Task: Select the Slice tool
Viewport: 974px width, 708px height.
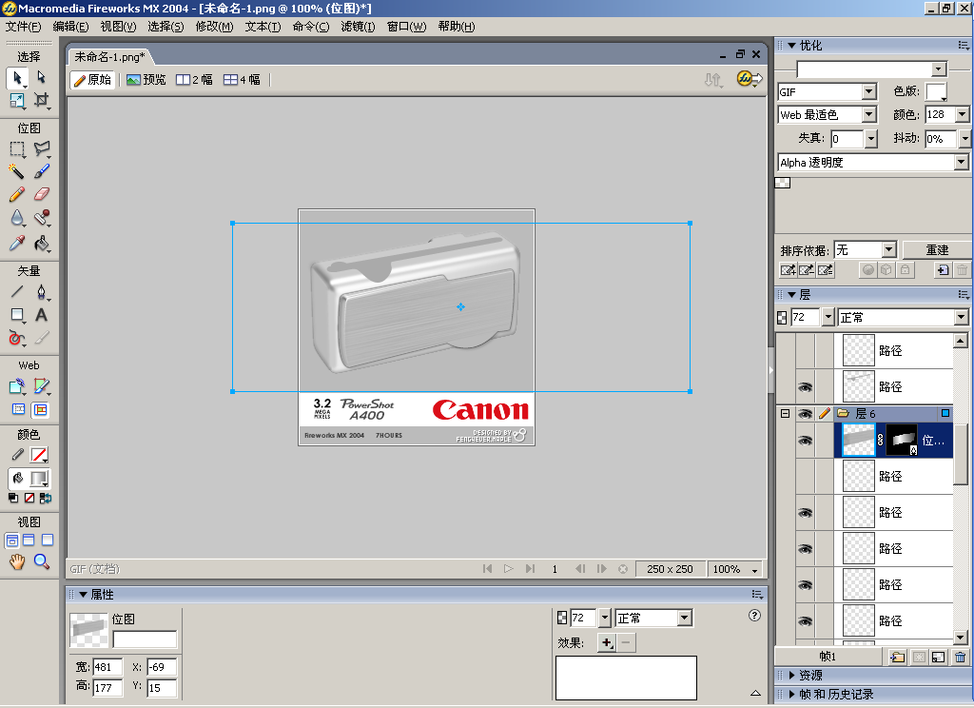Action: [x=41, y=386]
